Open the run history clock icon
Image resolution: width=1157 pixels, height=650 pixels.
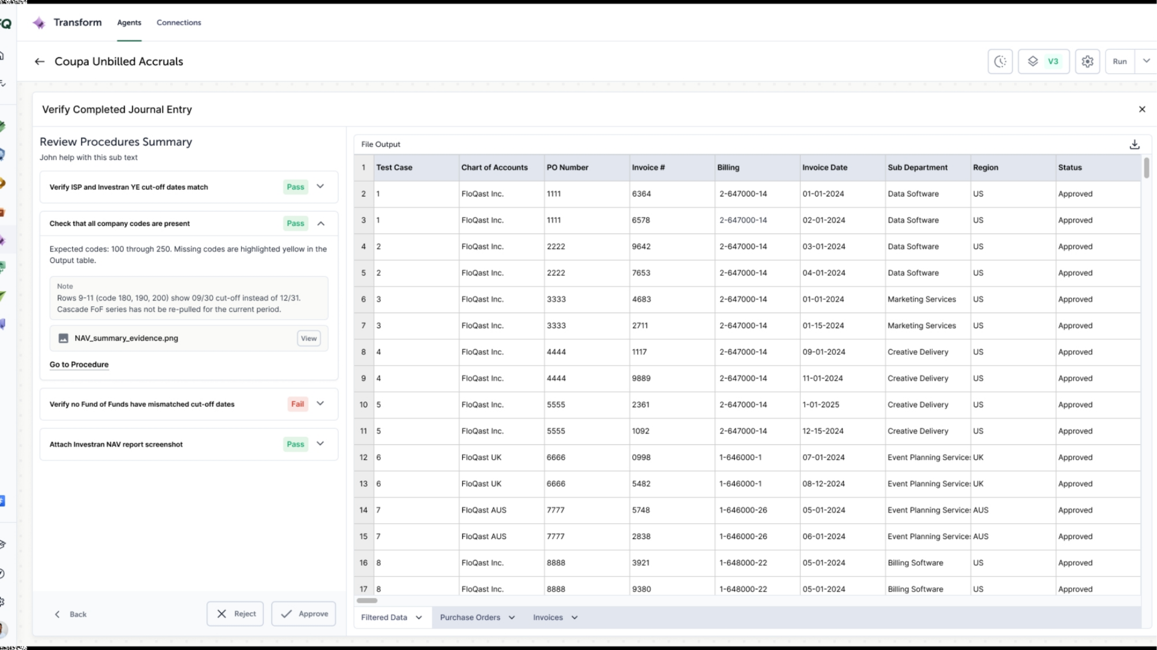tap(1000, 62)
